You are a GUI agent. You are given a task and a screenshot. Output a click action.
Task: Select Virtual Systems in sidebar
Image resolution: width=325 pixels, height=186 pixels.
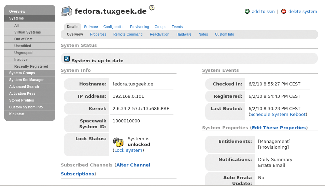coord(27,32)
